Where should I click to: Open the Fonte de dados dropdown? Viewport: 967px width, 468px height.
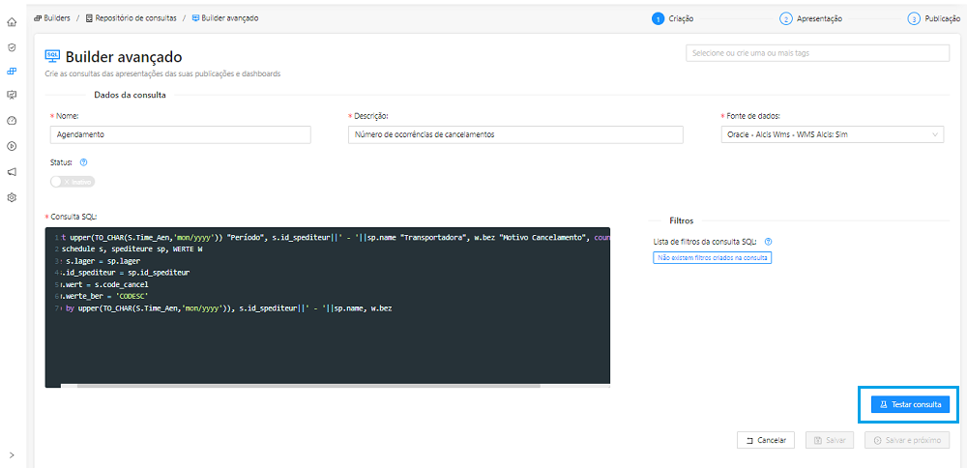point(832,134)
